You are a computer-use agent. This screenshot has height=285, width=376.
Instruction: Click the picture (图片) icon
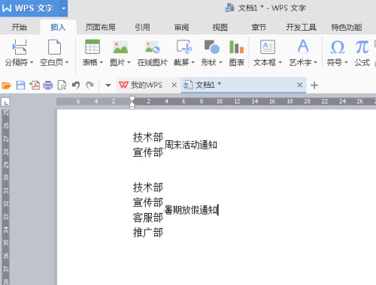pos(120,47)
